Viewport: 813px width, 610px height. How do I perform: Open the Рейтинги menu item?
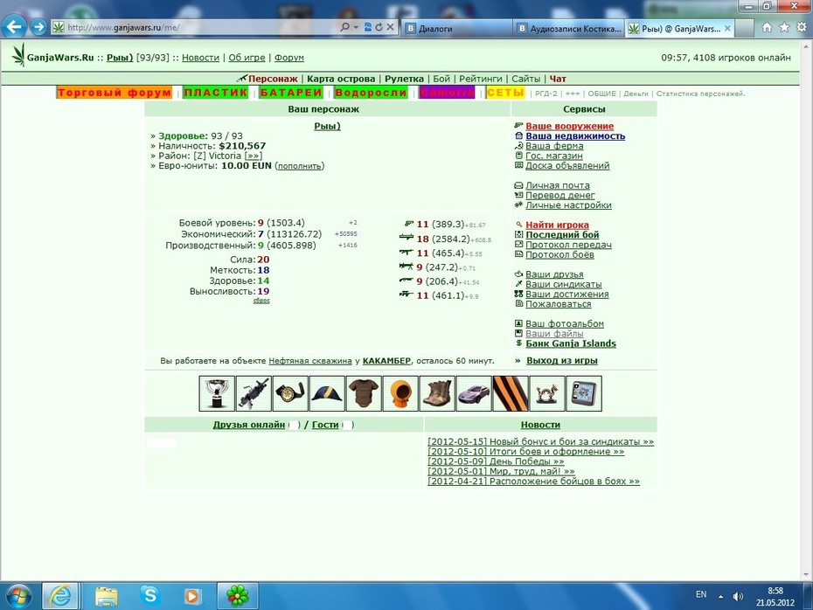coord(481,79)
